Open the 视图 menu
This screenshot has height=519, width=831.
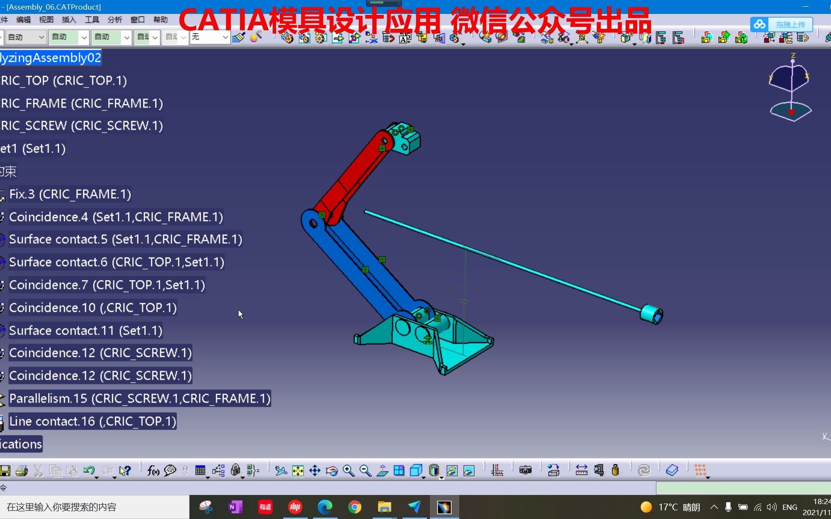coord(46,20)
